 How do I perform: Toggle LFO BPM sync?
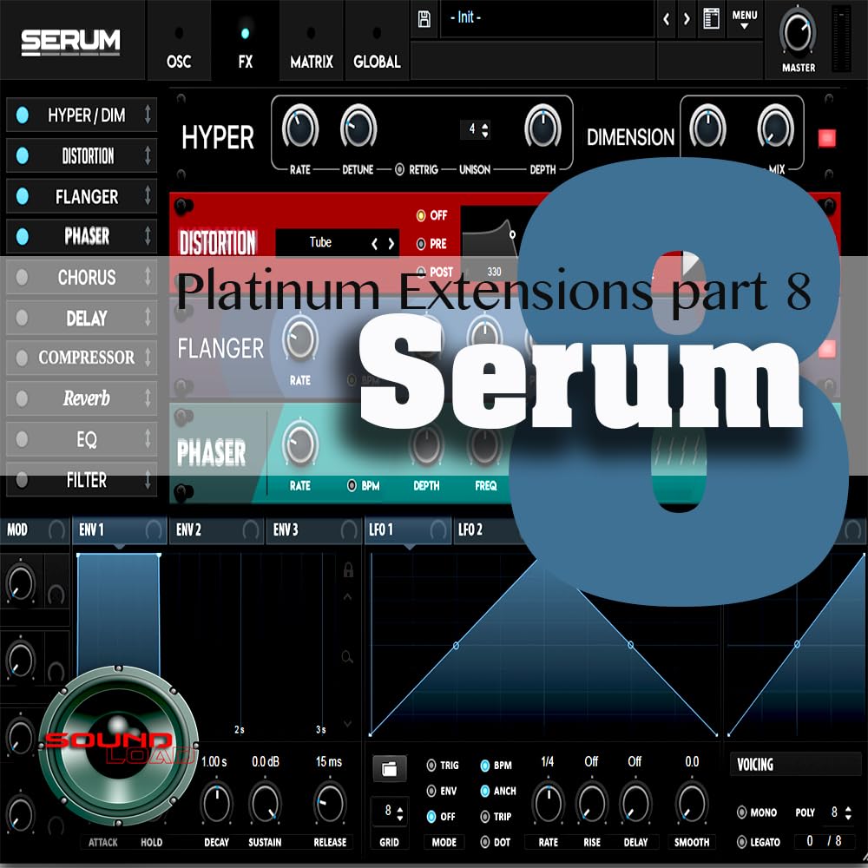click(485, 765)
